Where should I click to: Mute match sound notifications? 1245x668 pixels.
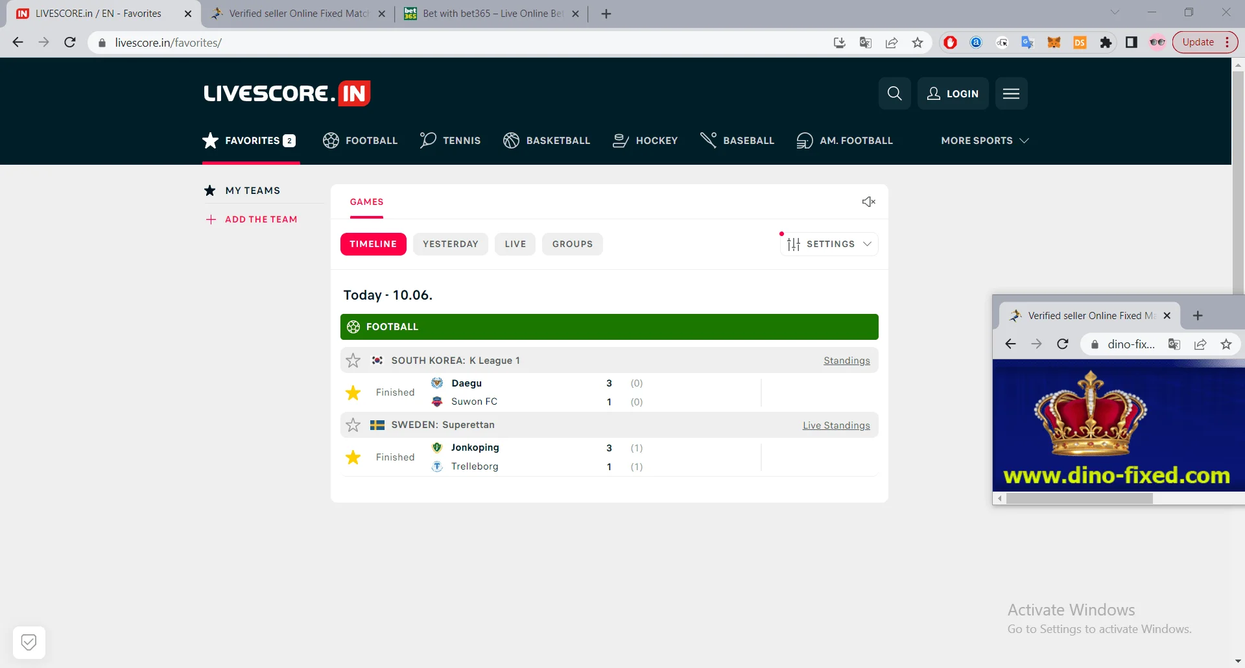[x=868, y=202]
